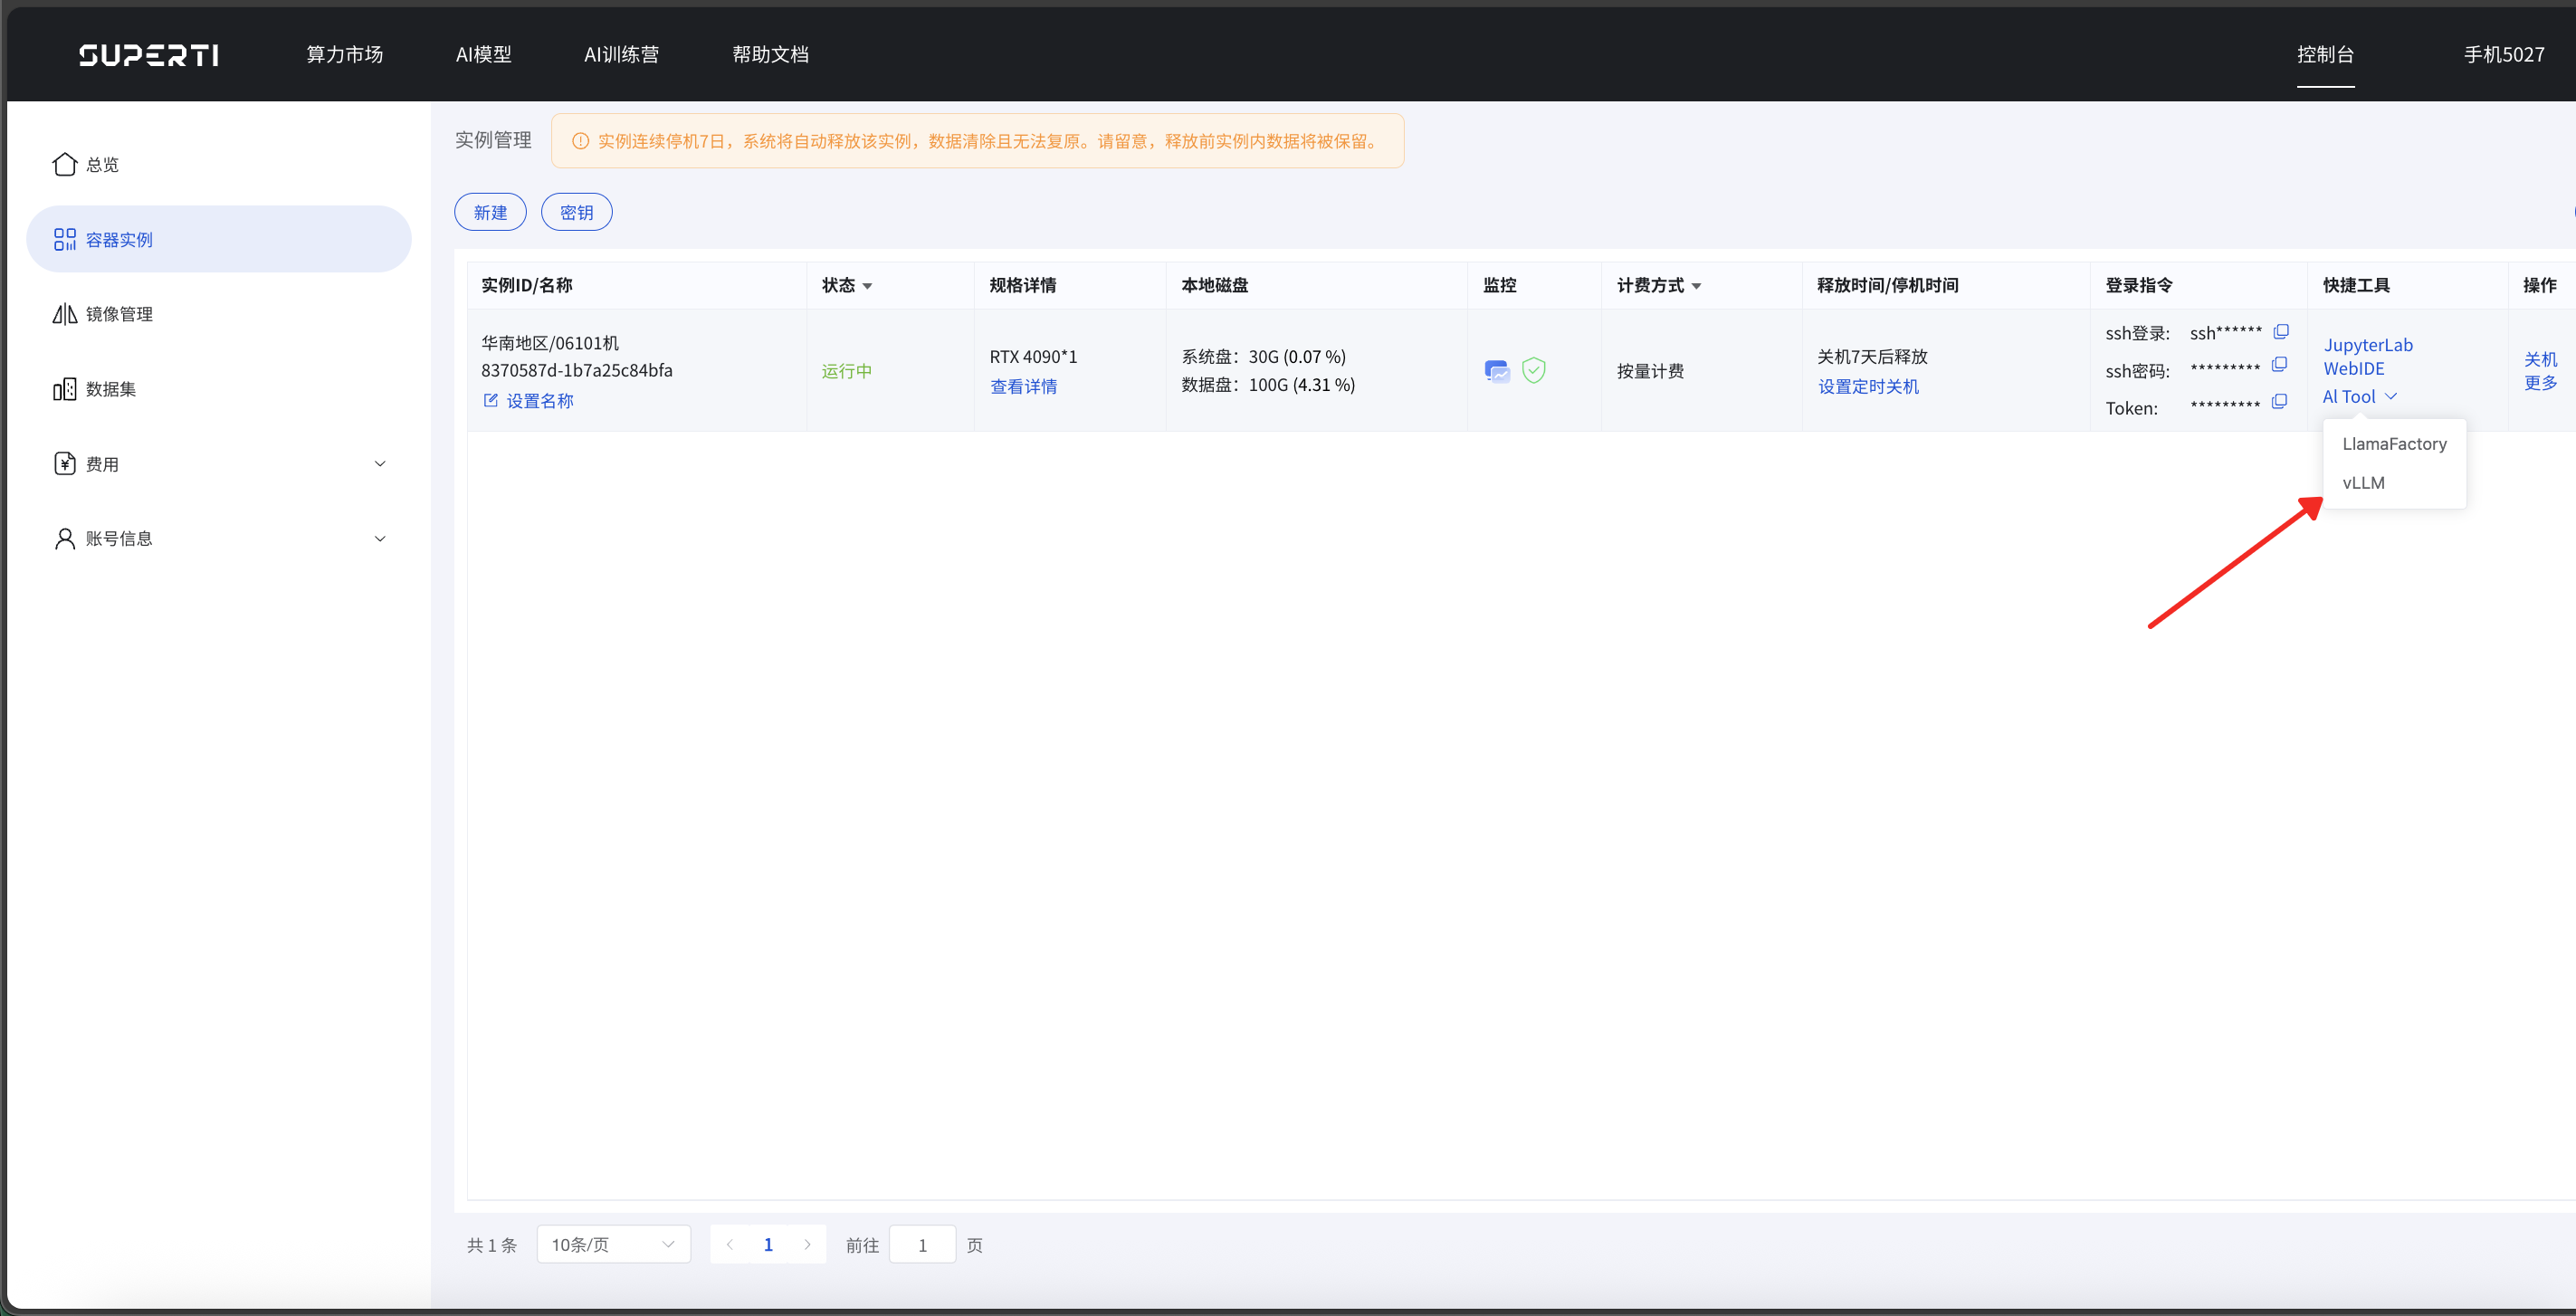Image resolution: width=2576 pixels, height=1316 pixels.
Task: Click the 账号信息 user icon
Action: 65,538
